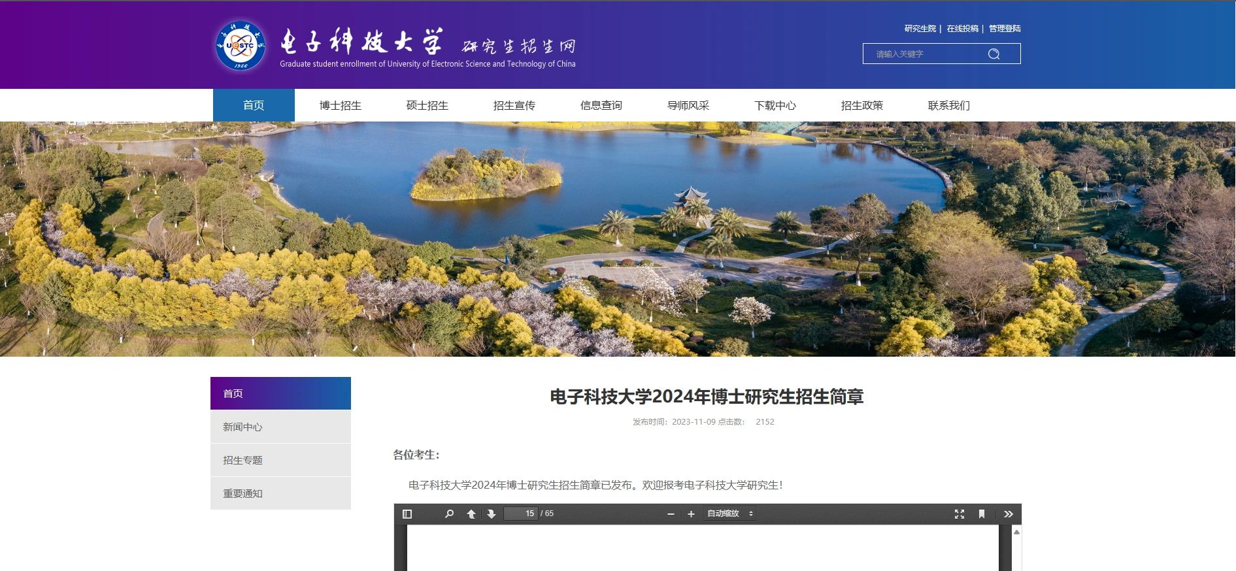This screenshot has height=571, width=1236.
Task: Click the article title 电子科技大学2024年博士研究生招生简章
Action: tap(707, 397)
